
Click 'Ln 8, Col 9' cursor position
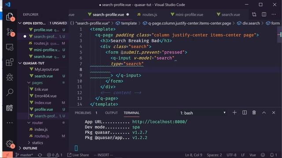point(194,155)
